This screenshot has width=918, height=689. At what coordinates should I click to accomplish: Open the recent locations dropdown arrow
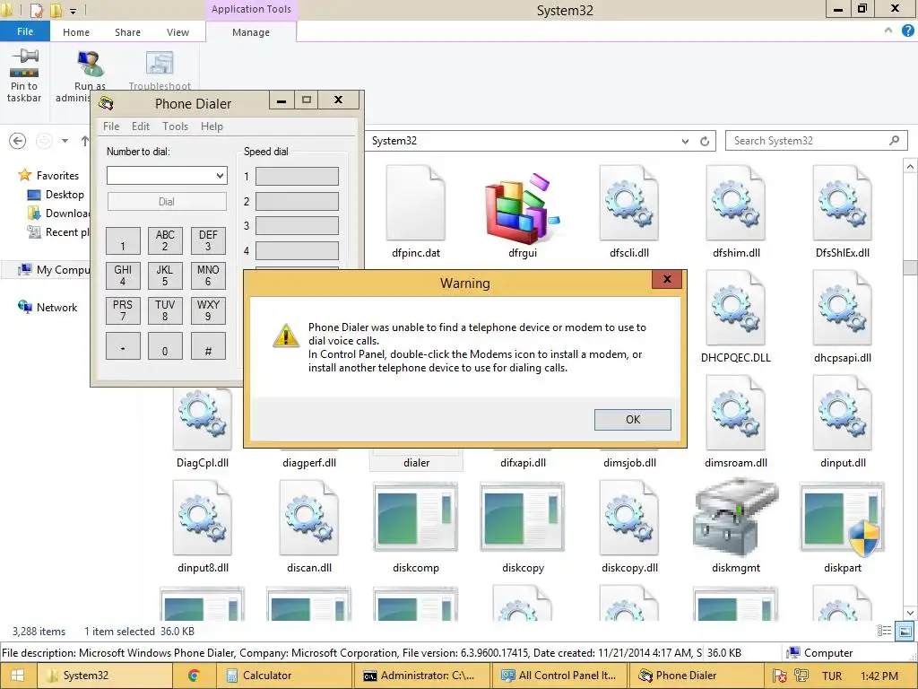pyautogui.click(x=65, y=141)
